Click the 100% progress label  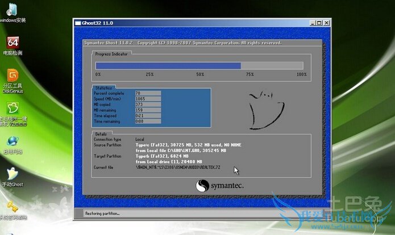click(302, 74)
